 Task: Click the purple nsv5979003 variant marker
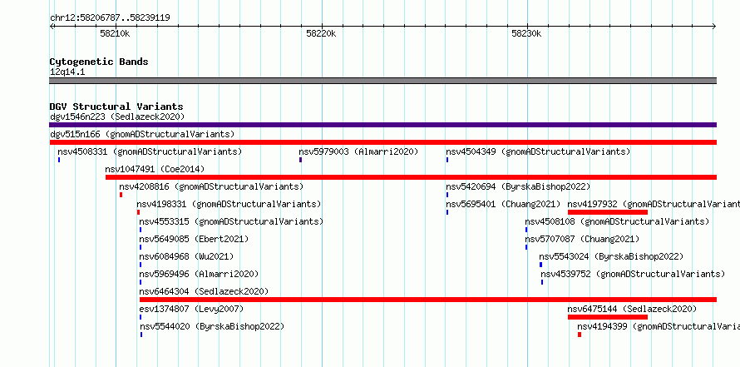click(x=300, y=160)
